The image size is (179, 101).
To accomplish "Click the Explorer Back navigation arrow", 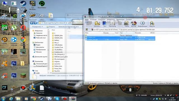I will click(32, 23).
